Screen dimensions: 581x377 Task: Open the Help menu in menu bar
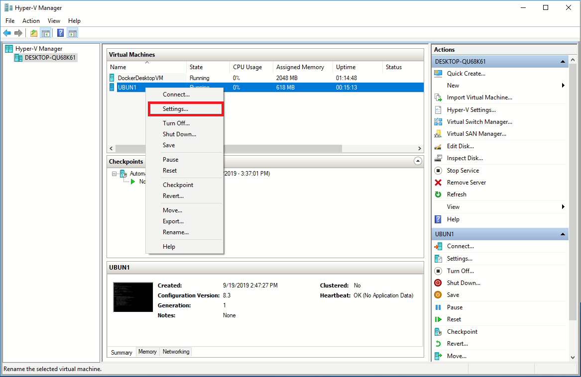pos(74,21)
